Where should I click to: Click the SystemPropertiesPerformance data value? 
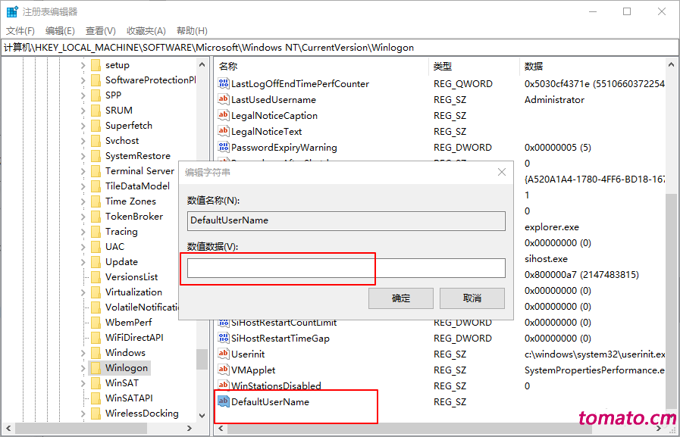(594, 370)
